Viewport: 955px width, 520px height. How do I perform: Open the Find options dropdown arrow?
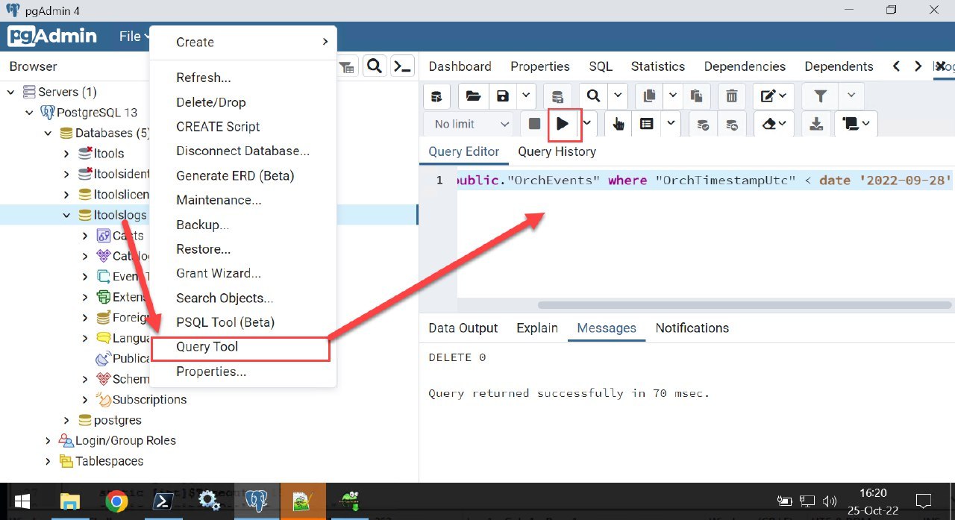pyautogui.click(x=618, y=95)
